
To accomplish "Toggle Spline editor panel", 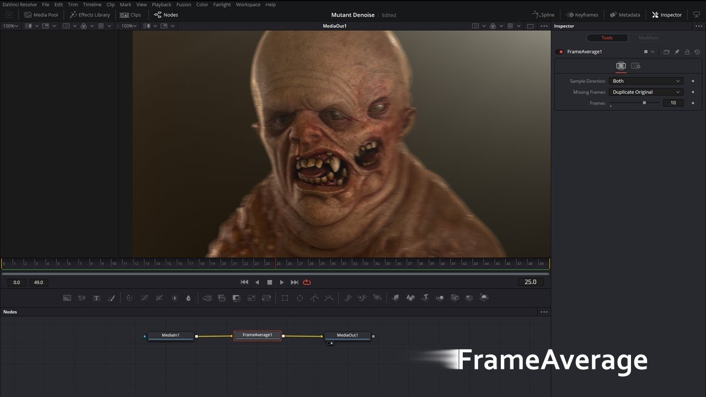I will click(x=543, y=15).
